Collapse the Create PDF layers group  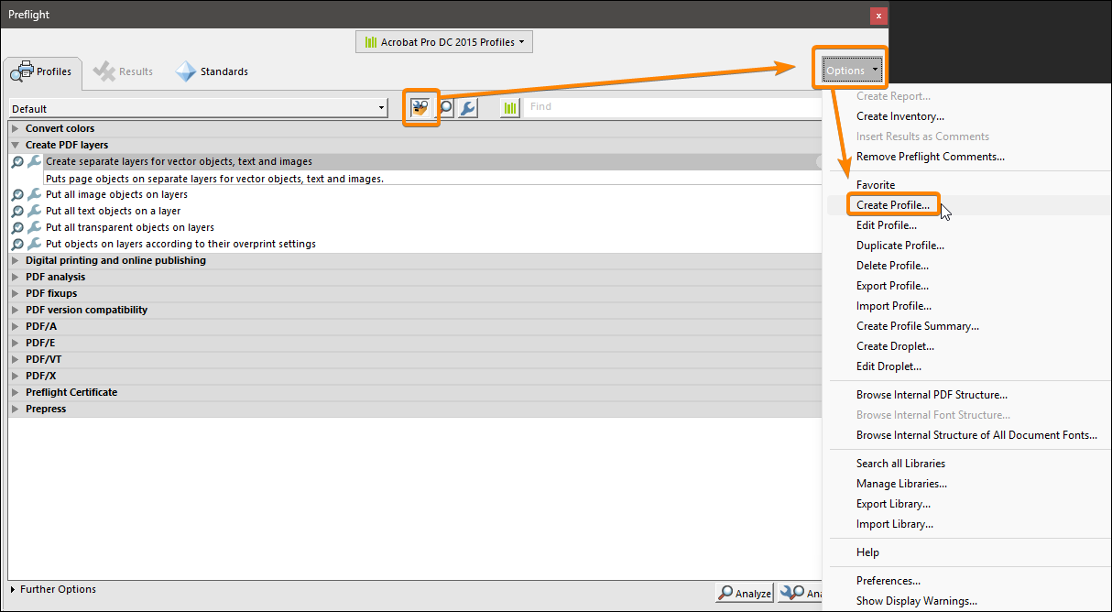[14, 144]
